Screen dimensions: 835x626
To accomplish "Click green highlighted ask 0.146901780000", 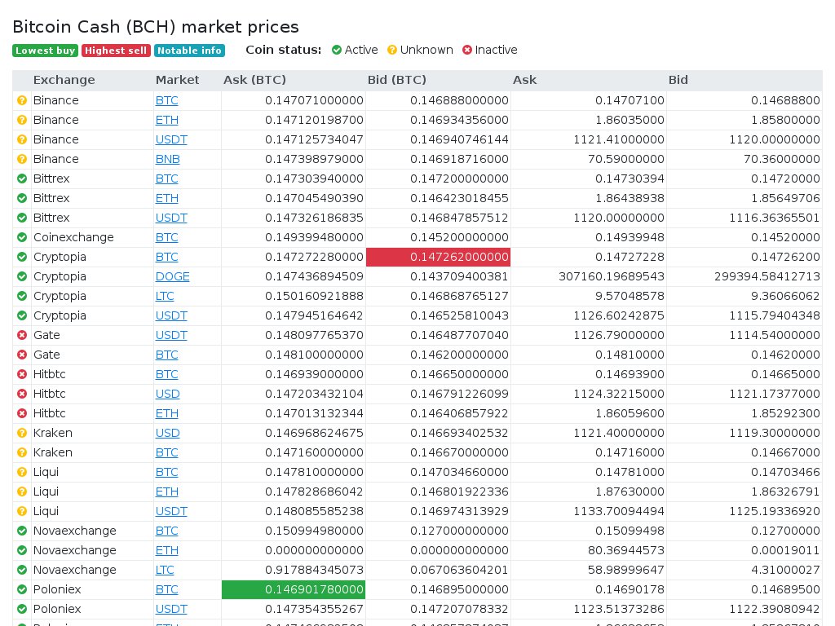I will click(294, 590).
